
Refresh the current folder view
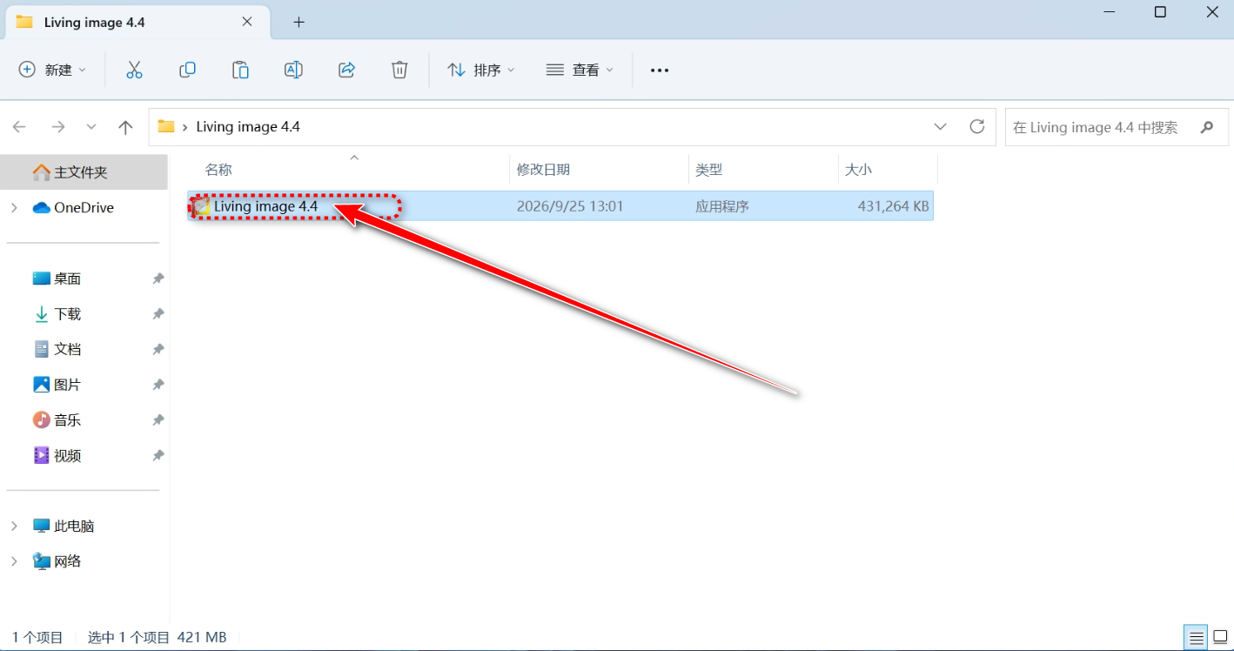tap(977, 126)
